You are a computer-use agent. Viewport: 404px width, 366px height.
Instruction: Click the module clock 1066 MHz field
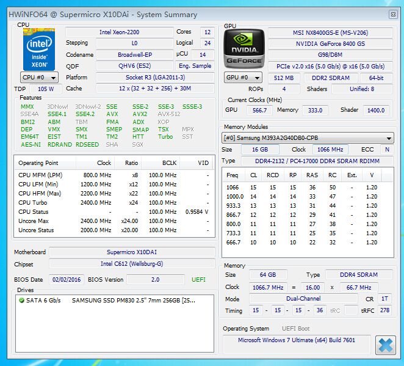tap(330, 150)
